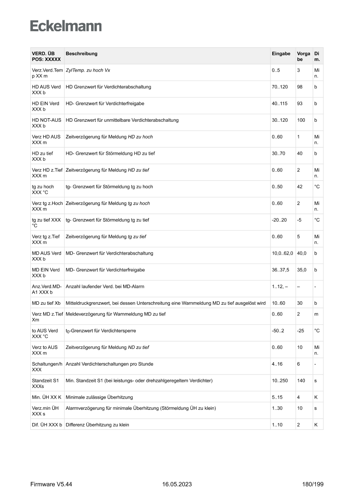Click the 10,0..62,0 input range cell
Image resolution: width=354 pixels, height=501 pixels.
[282, 253]
